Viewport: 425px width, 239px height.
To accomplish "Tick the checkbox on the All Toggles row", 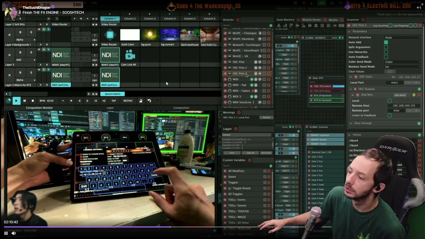I will (x=265, y=194).
